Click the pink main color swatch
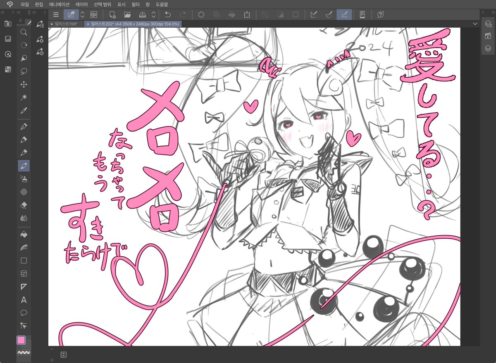 click(x=21, y=340)
